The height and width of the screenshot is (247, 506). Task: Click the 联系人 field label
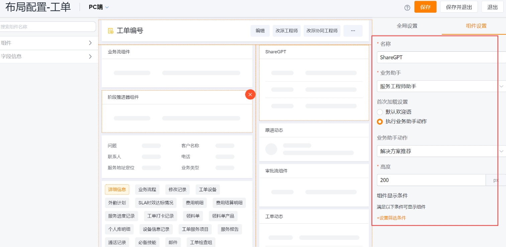click(x=114, y=157)
